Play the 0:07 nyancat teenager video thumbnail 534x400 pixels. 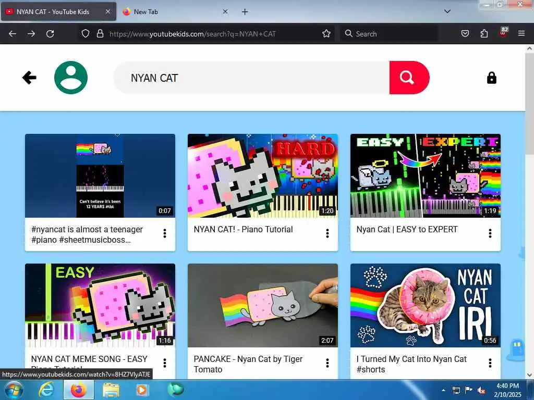click(x=100, y=176)
